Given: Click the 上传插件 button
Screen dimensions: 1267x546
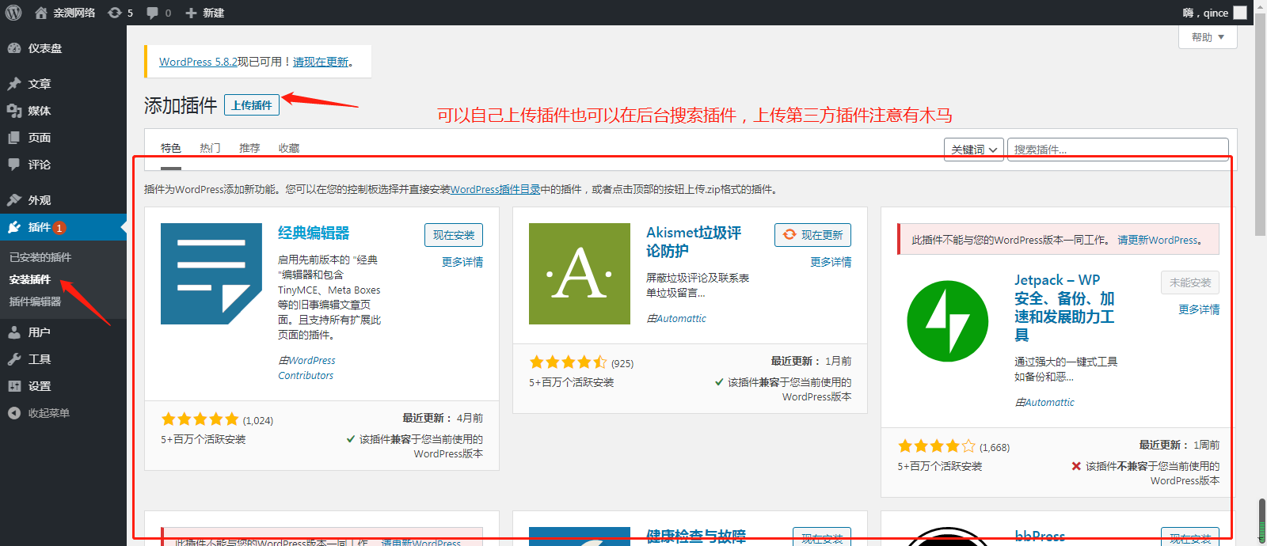Looking at the screenshot, I should click(252, 105).
